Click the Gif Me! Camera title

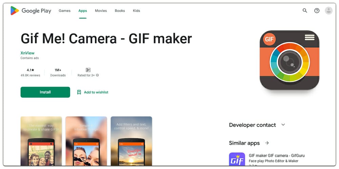tap(106, 39)
